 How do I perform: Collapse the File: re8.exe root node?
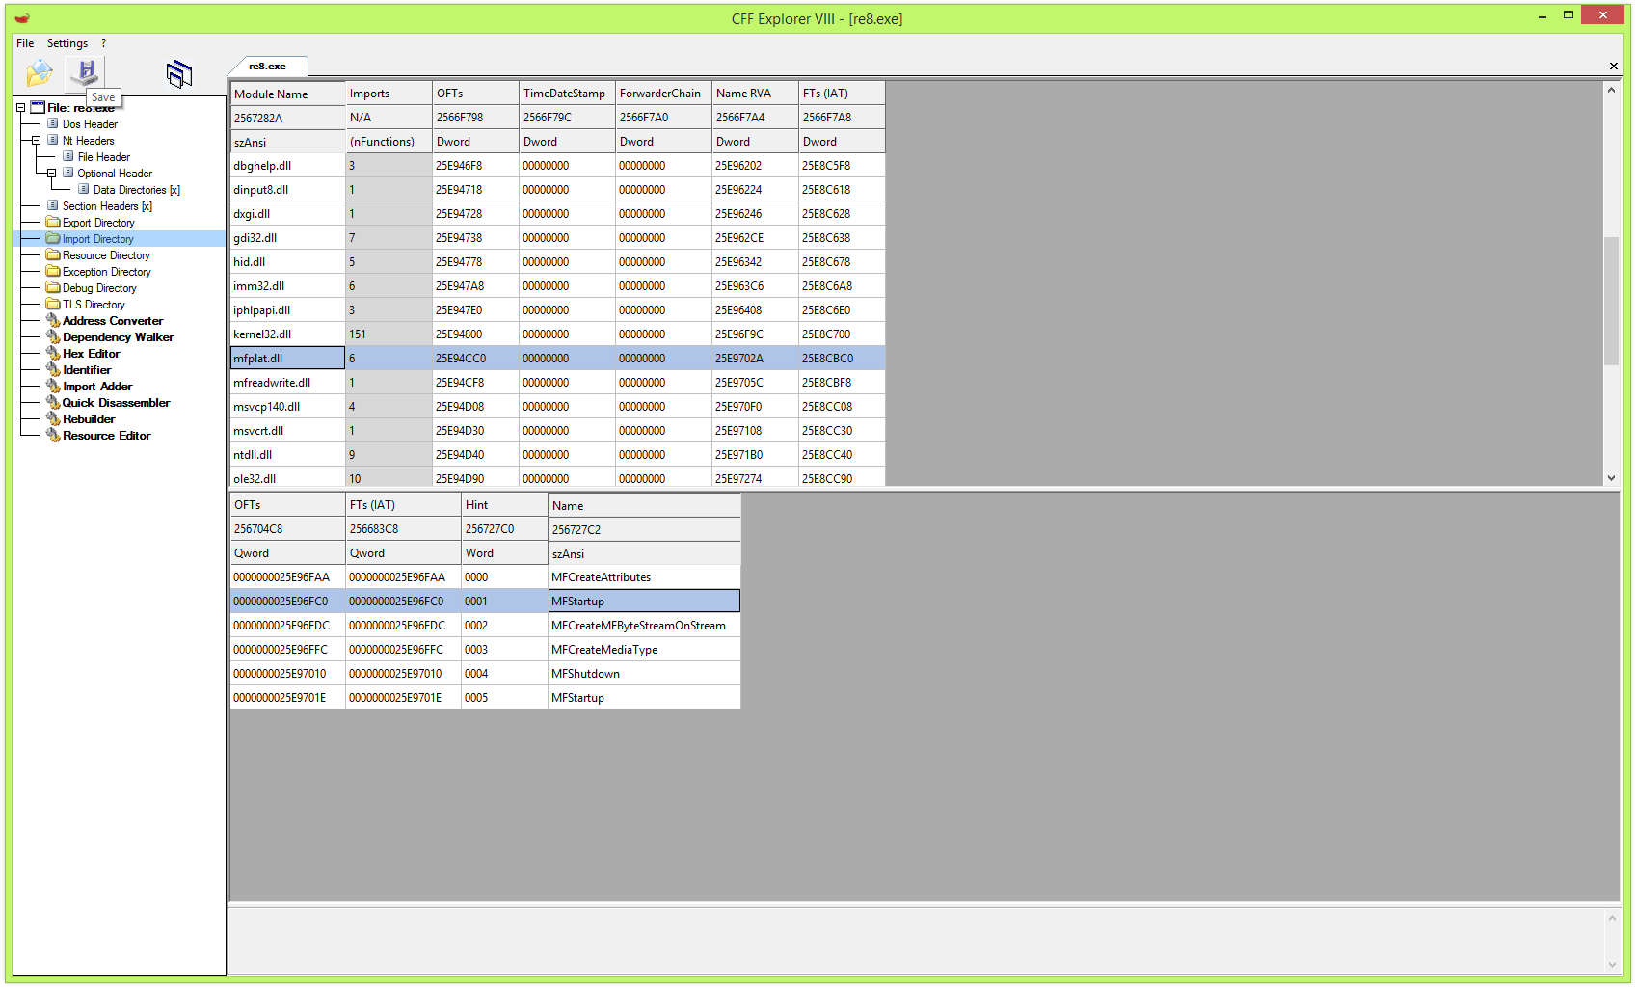click(20, 107)
